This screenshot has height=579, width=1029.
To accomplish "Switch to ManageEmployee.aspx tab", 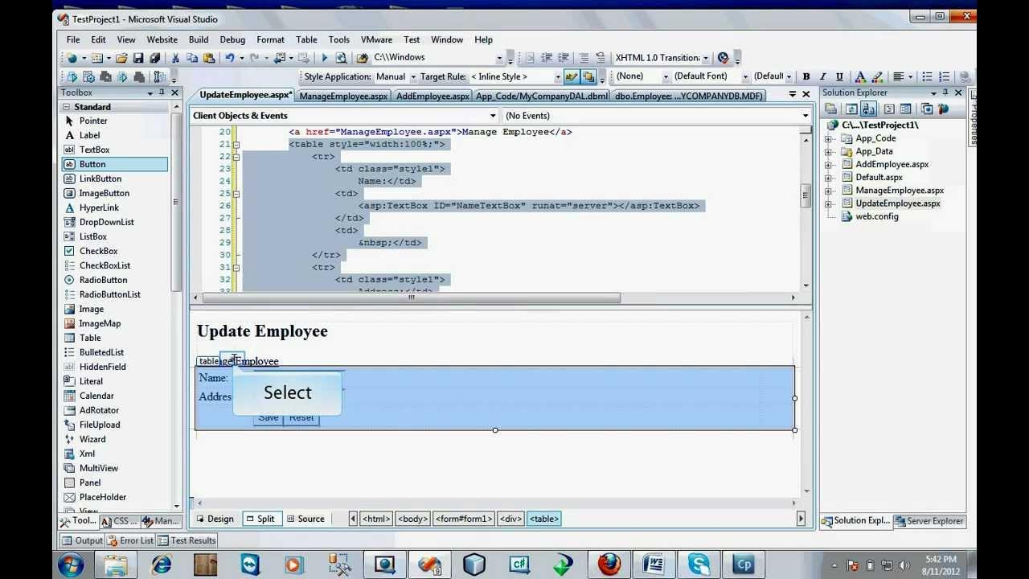I will tap(343, 96).
